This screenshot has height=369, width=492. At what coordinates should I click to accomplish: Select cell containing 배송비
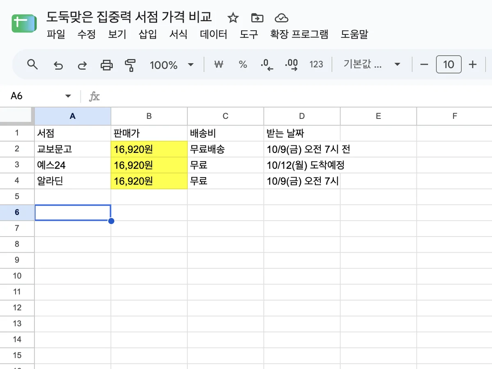(x=225, y=133)
